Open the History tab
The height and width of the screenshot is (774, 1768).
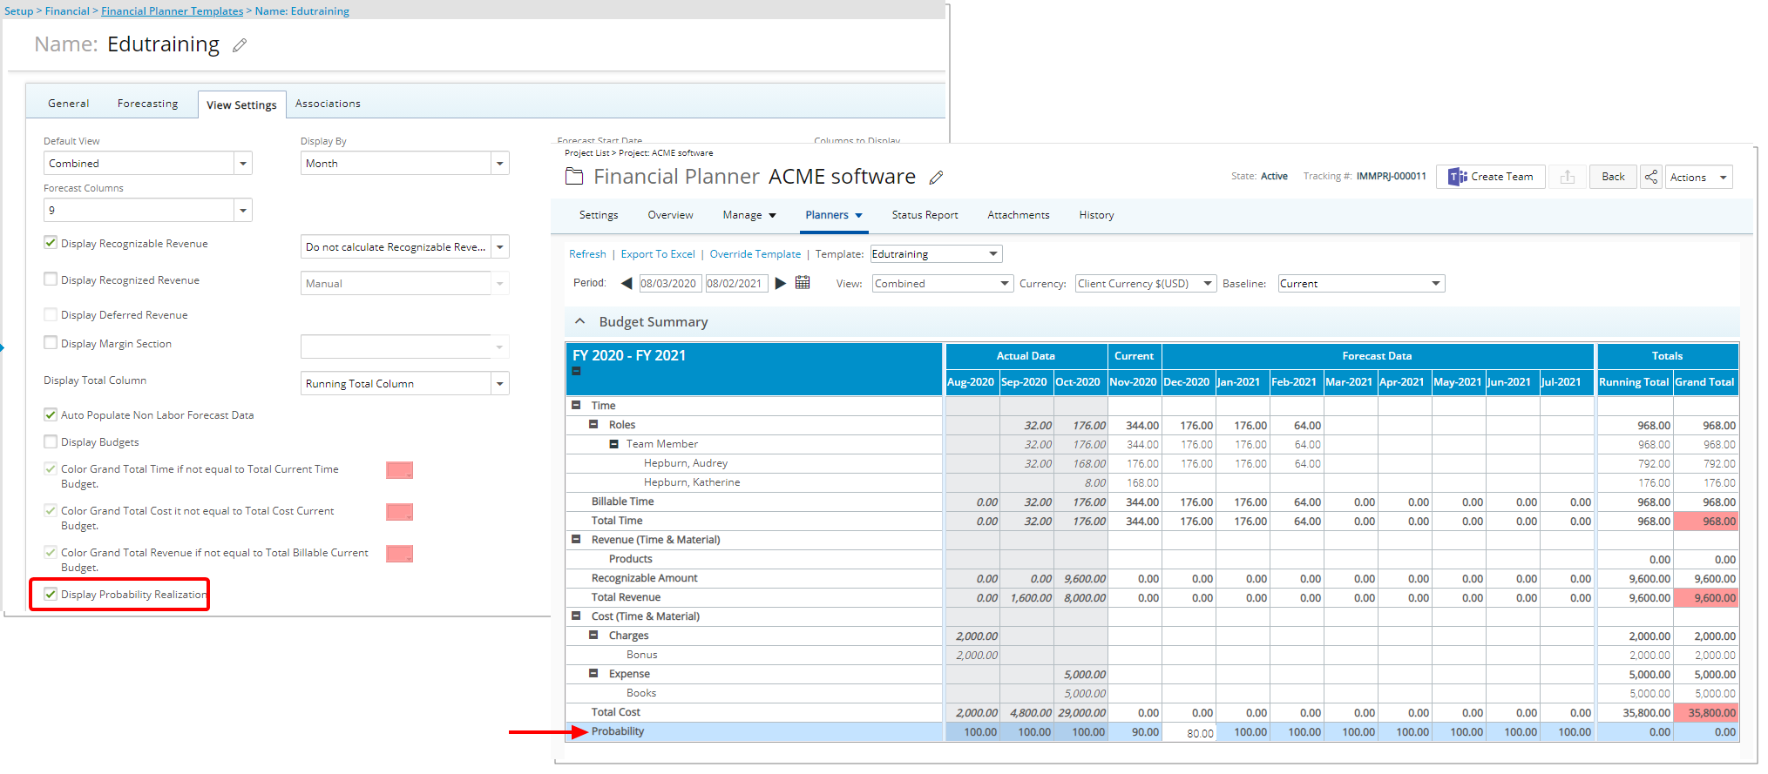(1096, 215)
